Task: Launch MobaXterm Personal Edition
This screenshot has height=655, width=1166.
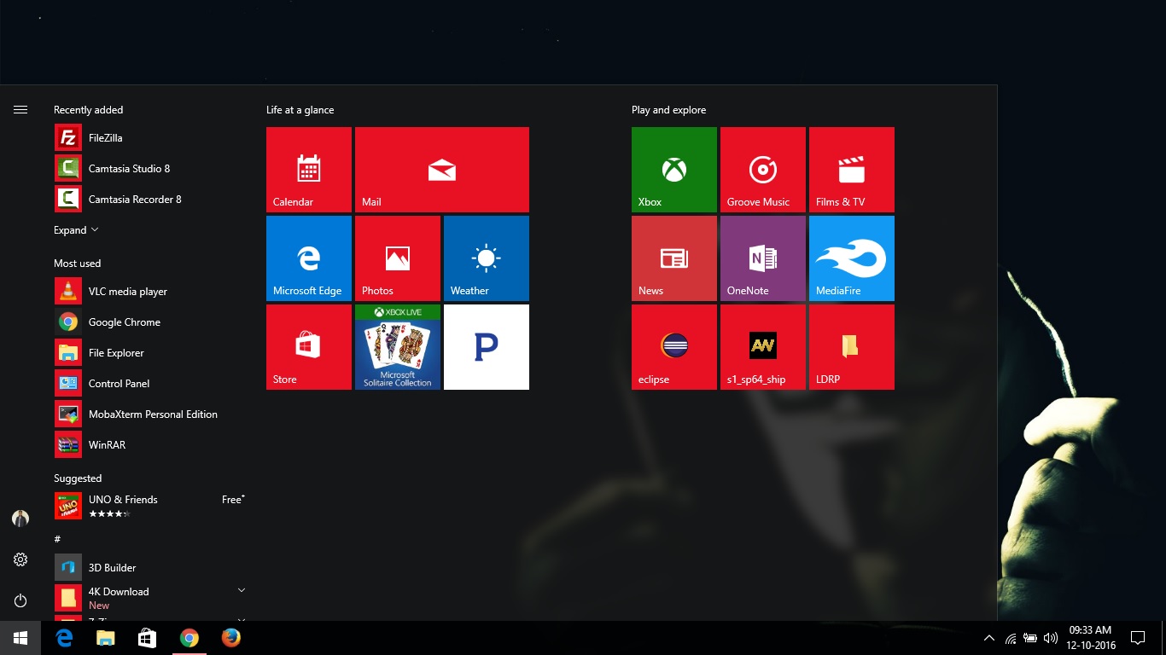Action: (150, 414)
